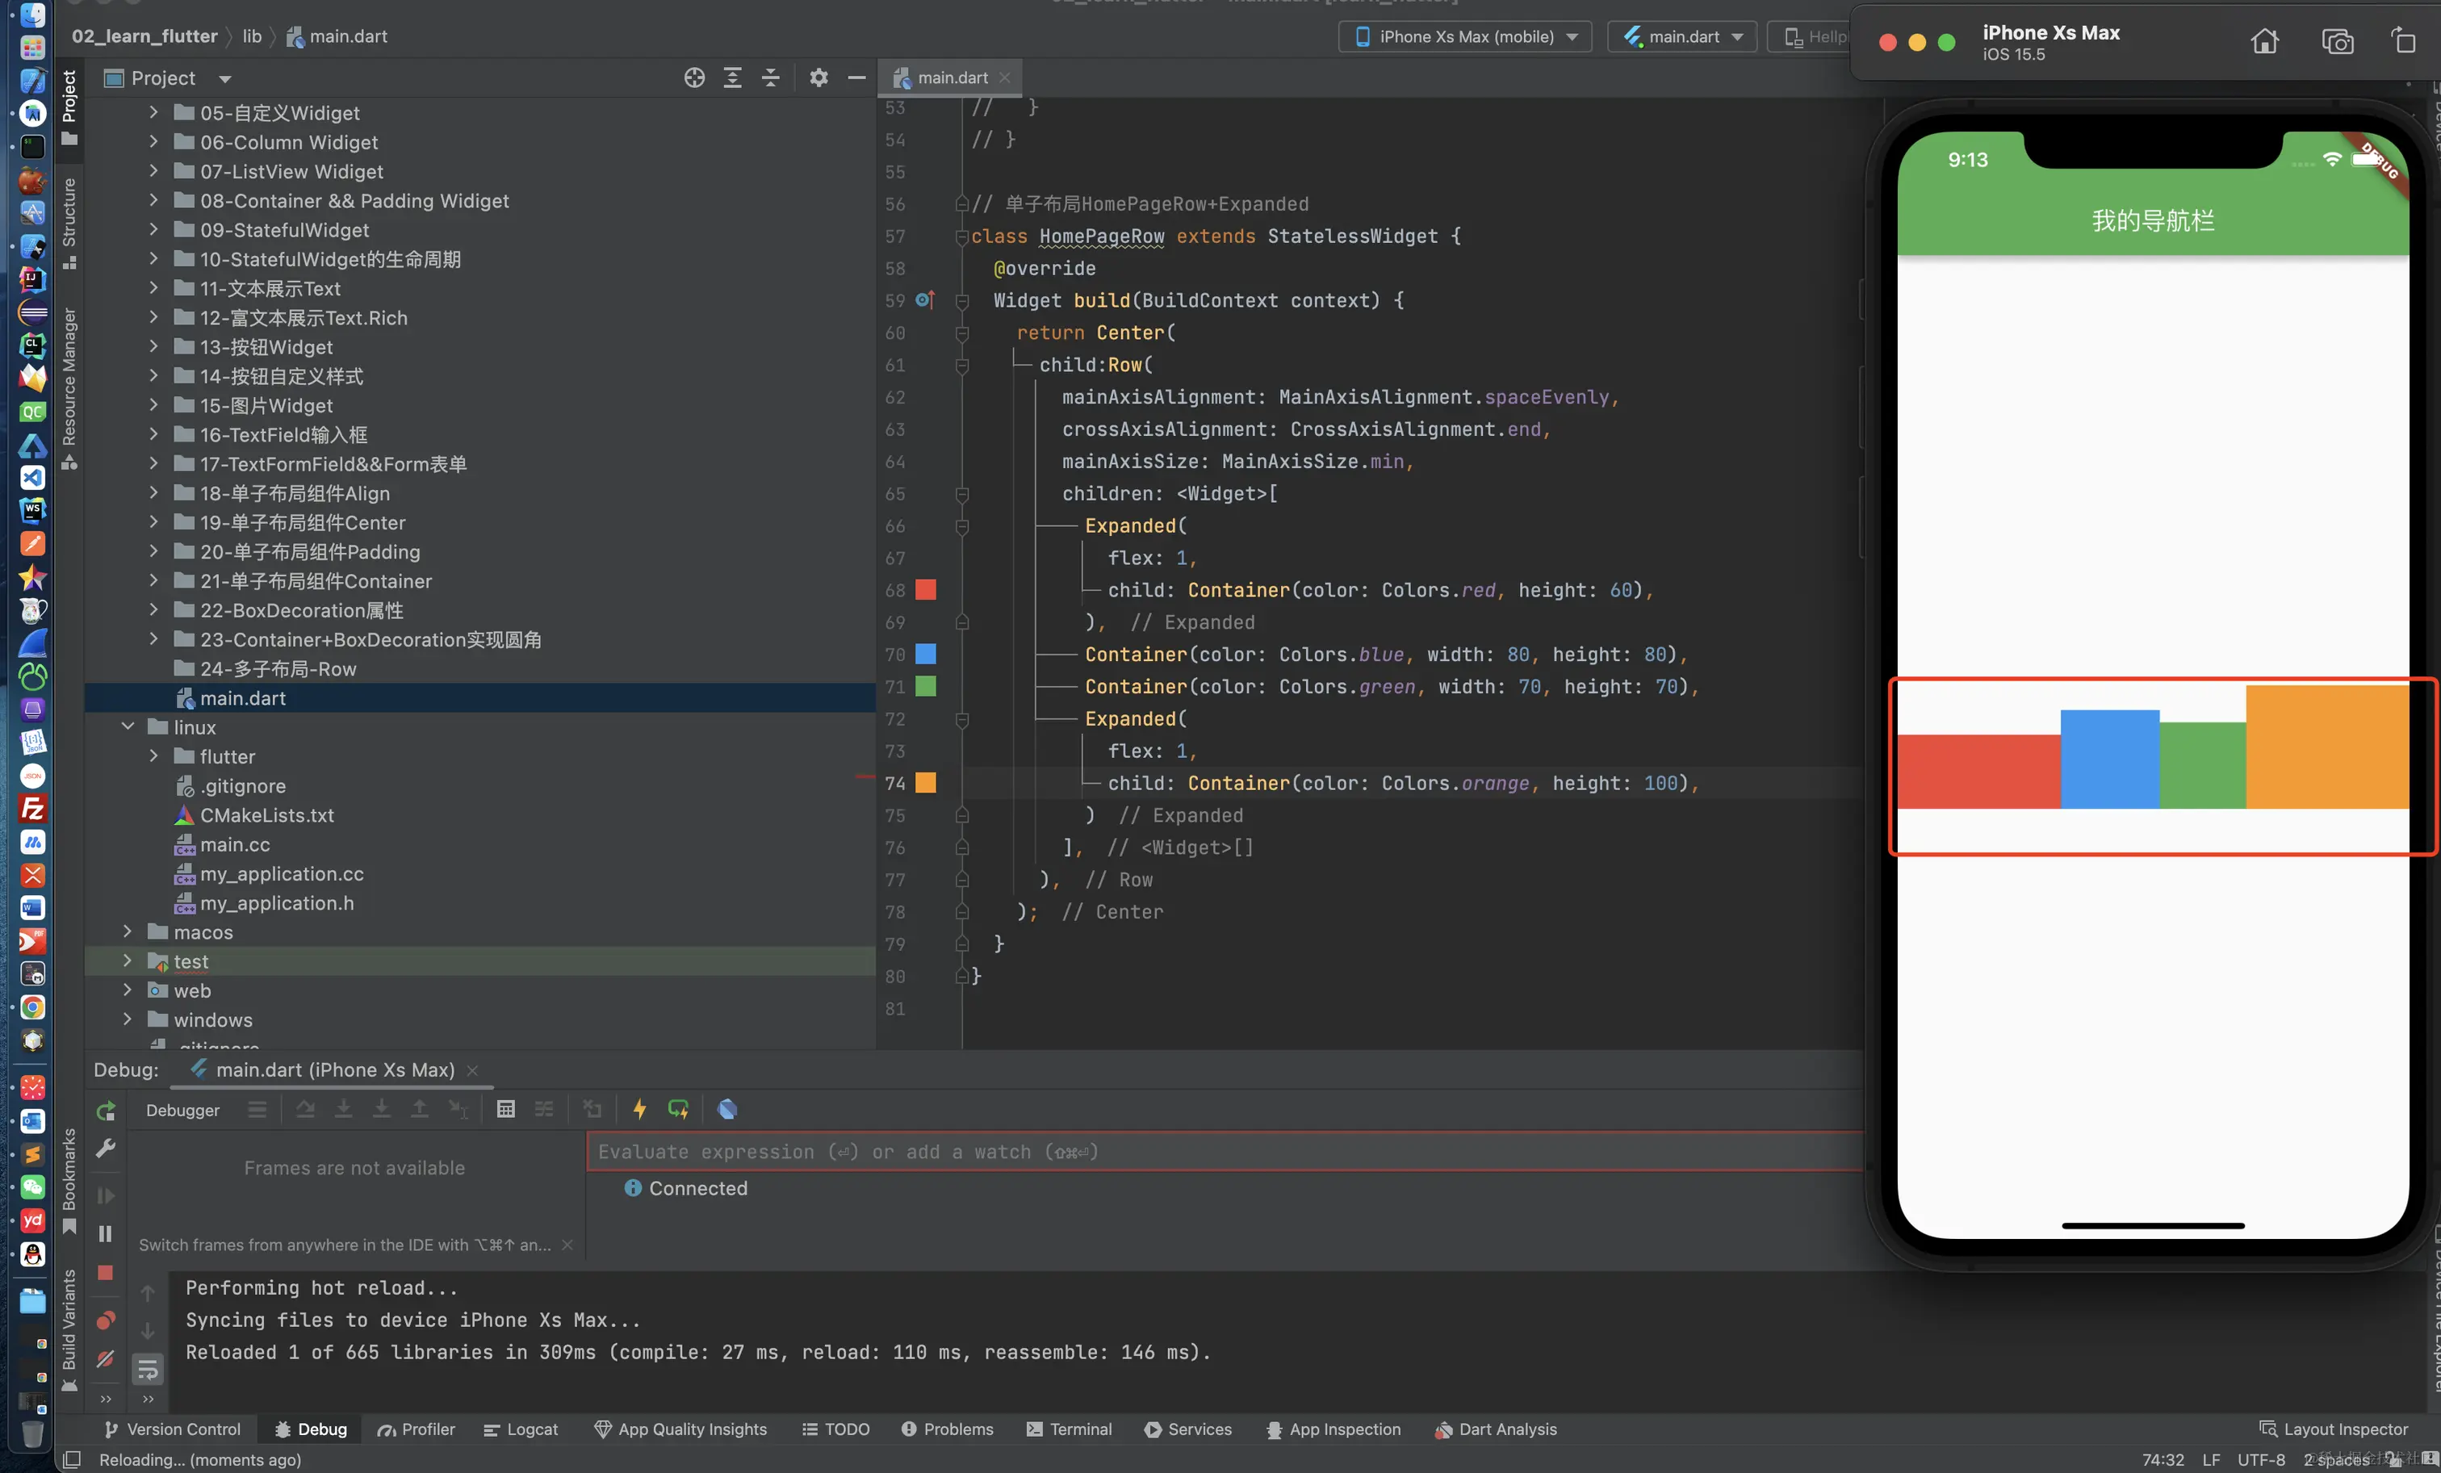
Task: Open the Resource Manager side panel
Action: (x=69, y=388)
